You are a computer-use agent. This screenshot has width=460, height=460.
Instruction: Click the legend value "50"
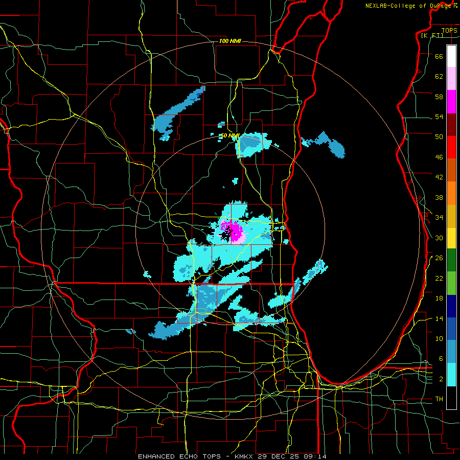[x=439, y=137]
